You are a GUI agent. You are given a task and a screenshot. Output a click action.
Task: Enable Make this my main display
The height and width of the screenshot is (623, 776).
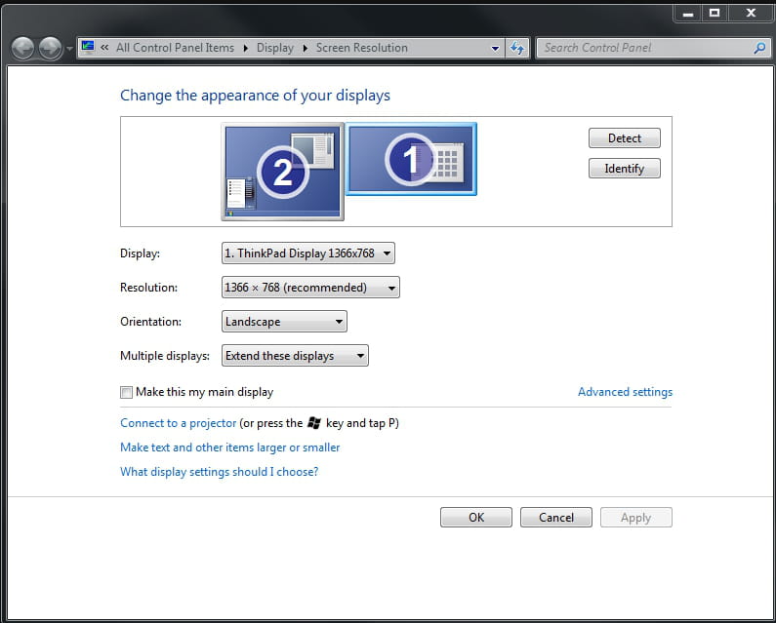[x=126, y=392]
